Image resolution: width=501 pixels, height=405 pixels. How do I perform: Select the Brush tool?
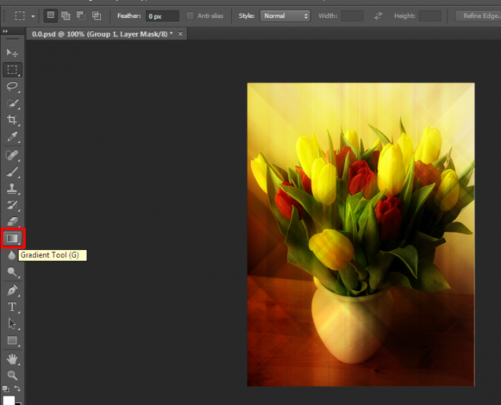(12, 171)
